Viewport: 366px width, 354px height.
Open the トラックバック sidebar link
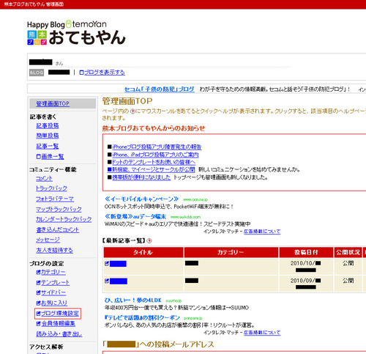click(x=51, y=188)
